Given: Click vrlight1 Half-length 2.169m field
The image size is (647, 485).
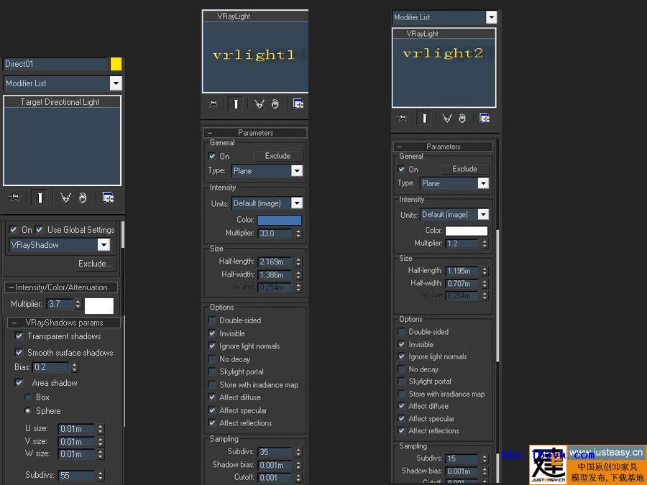Looking at the screenshot, I should coord(275,262).
